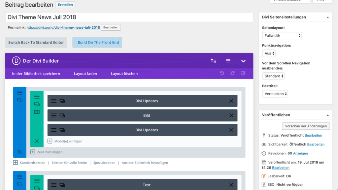338x190 pixels.
Task: Remove the lower Divi Updates module
Action: [231, 130]
